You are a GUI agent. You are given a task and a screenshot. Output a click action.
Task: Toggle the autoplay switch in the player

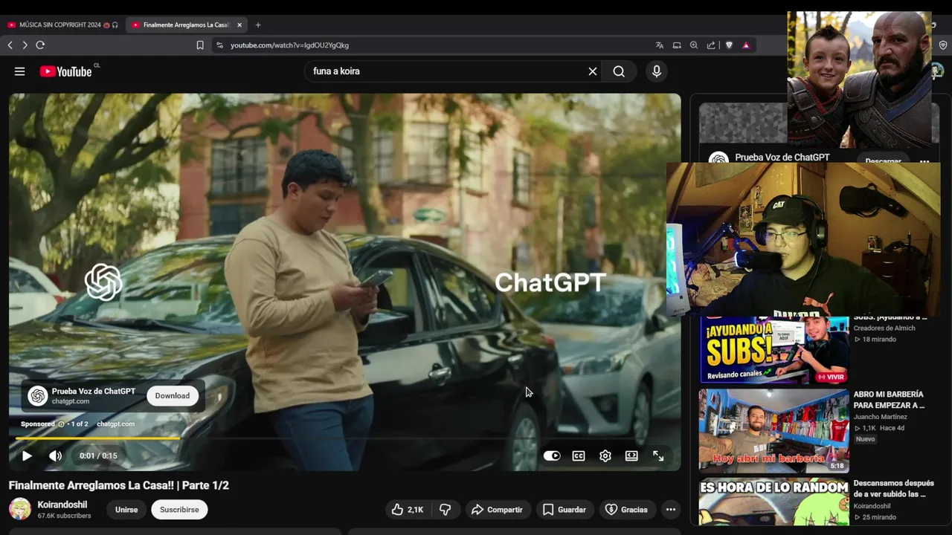[x=552, y=455]
